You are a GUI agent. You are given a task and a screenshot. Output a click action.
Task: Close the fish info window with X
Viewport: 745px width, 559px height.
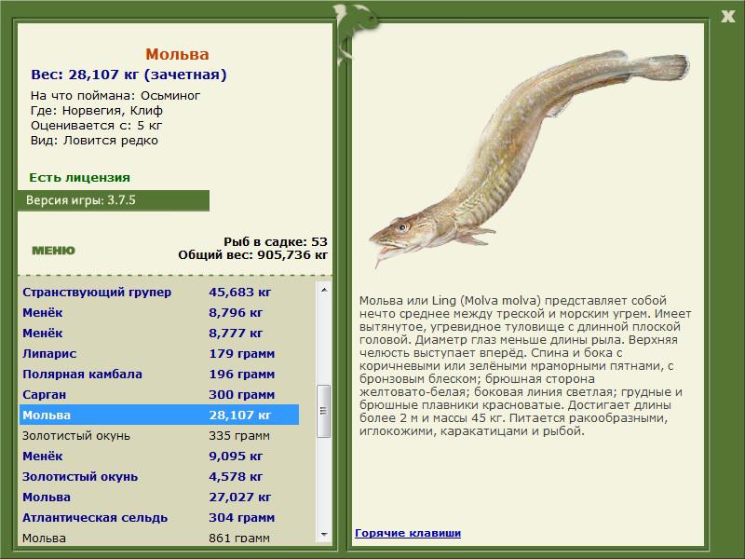pos(727,17)
